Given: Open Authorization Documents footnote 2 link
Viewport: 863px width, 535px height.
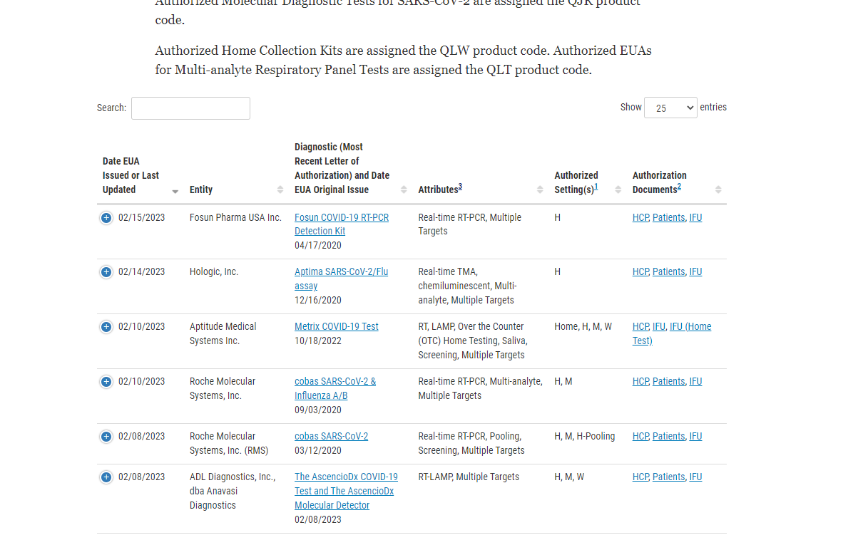Looking at the screenshot, I should coord(679,187).
